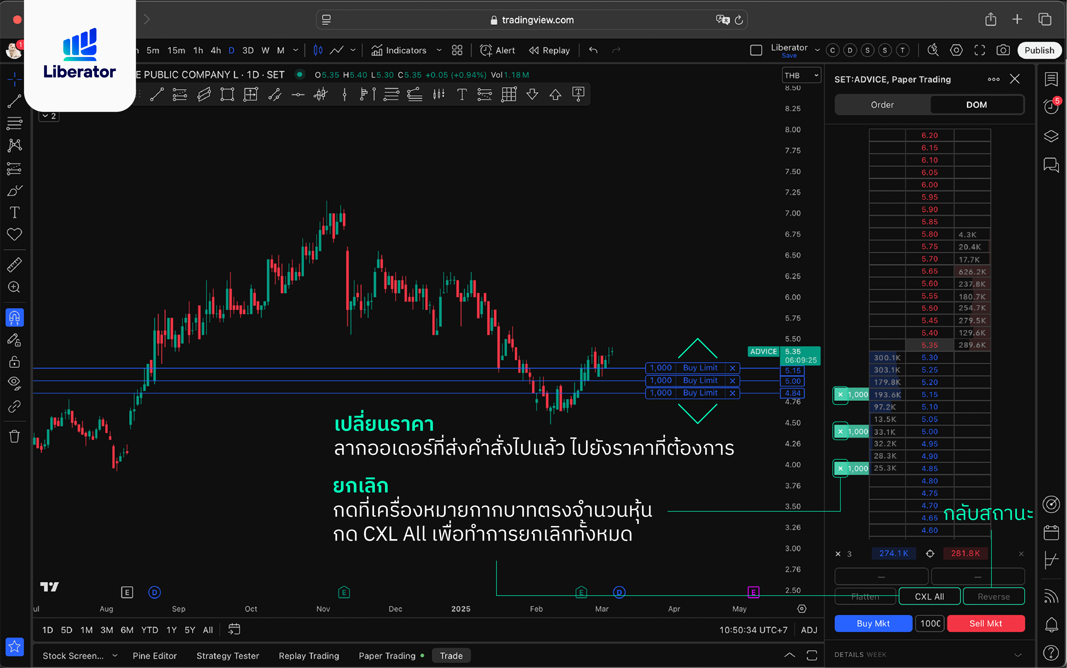Take a chart snapshot with camera icon
This screenshot has width=1067, height=668.
click(1003, 50)
